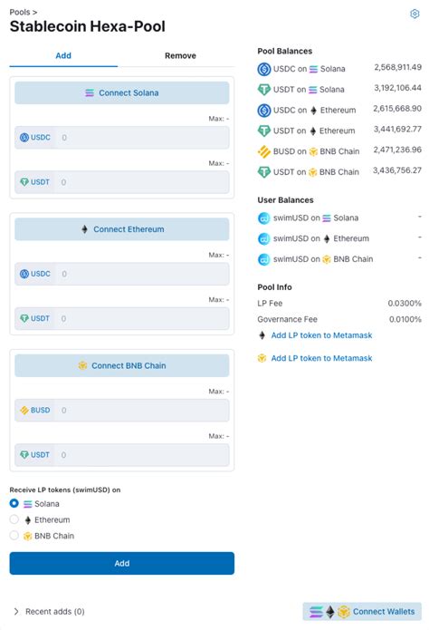
Task: Select BNB Chain radio for LP tokens
Action: (x=14, y=536)
